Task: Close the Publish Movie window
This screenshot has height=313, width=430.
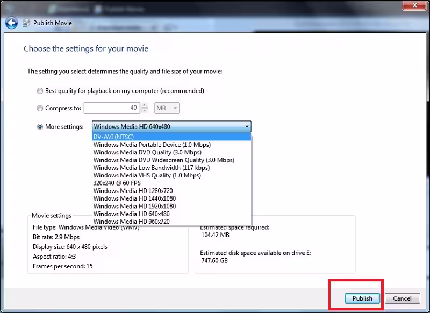Action: pyautogui.click(x=414, y=5)
